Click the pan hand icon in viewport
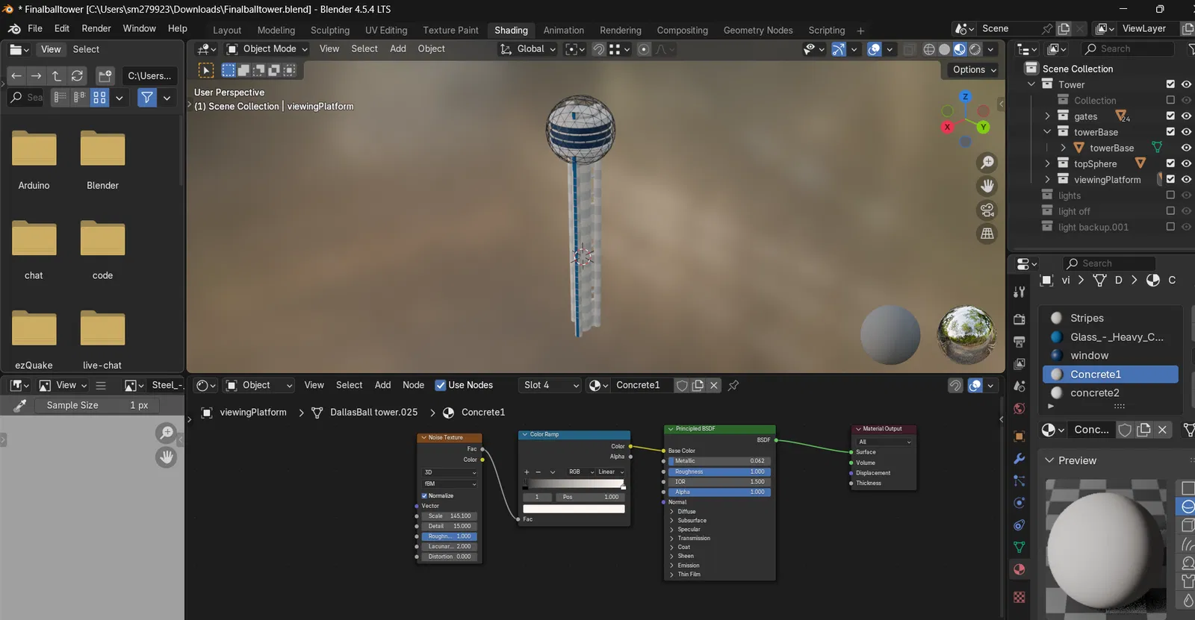The height and width of the screenshot is (620, 1195). click(987, 186)
